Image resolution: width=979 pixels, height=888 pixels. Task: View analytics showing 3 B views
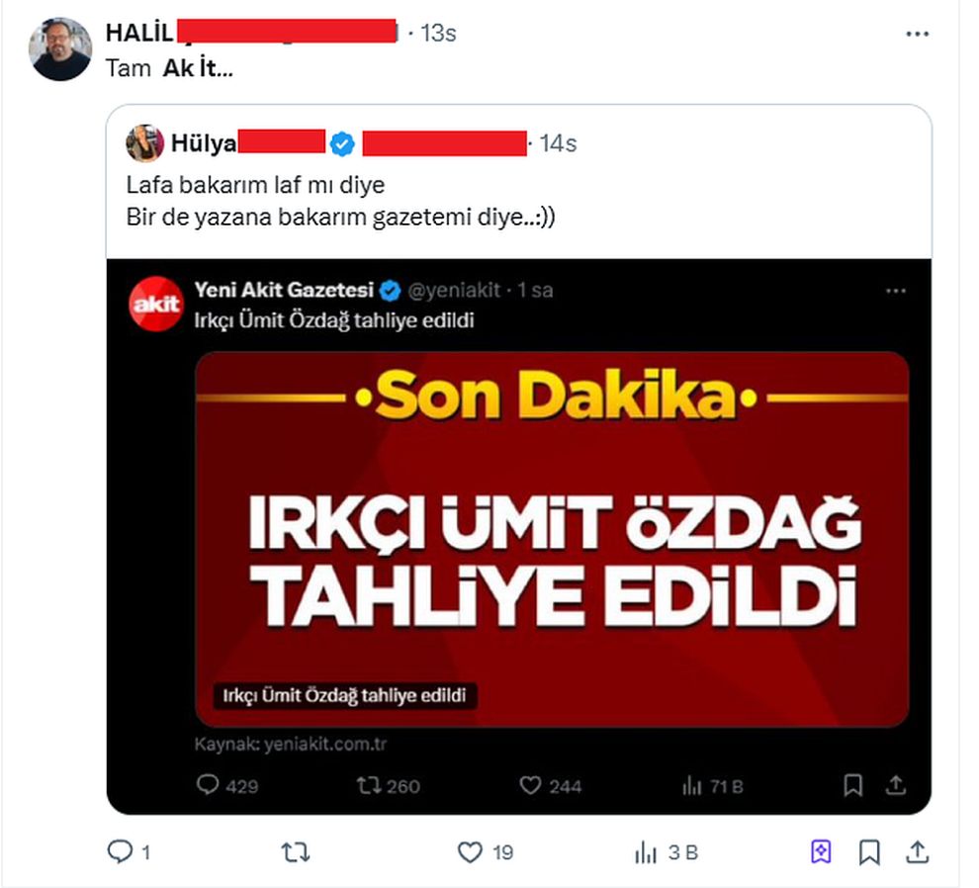pyautogui.click(x=646, y=852)
